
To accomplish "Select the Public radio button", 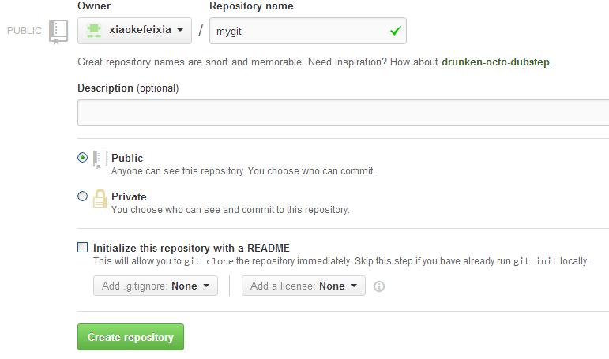I will pos(83,158).
